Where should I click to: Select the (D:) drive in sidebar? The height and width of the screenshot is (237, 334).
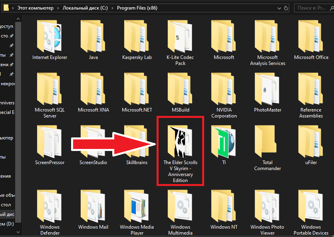[7, 223]
